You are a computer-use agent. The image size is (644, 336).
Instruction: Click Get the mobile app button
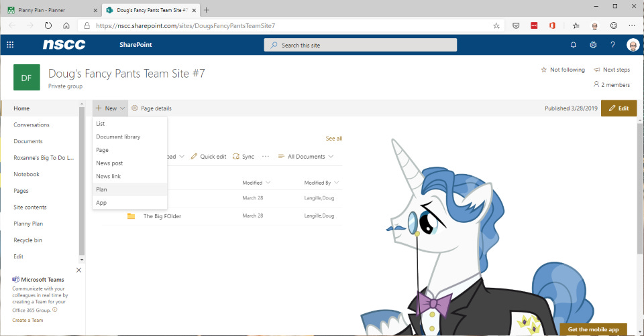[x=593, y=329]
